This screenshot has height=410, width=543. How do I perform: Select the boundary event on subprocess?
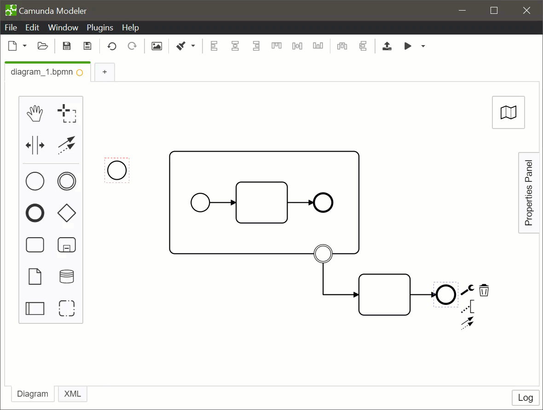[323, 253]
